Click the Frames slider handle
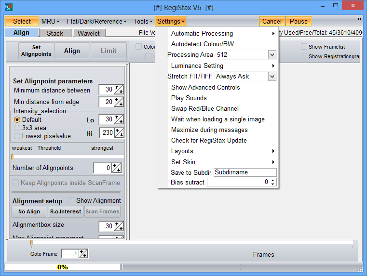The image size is (367, 276). [x=32, y=243]
